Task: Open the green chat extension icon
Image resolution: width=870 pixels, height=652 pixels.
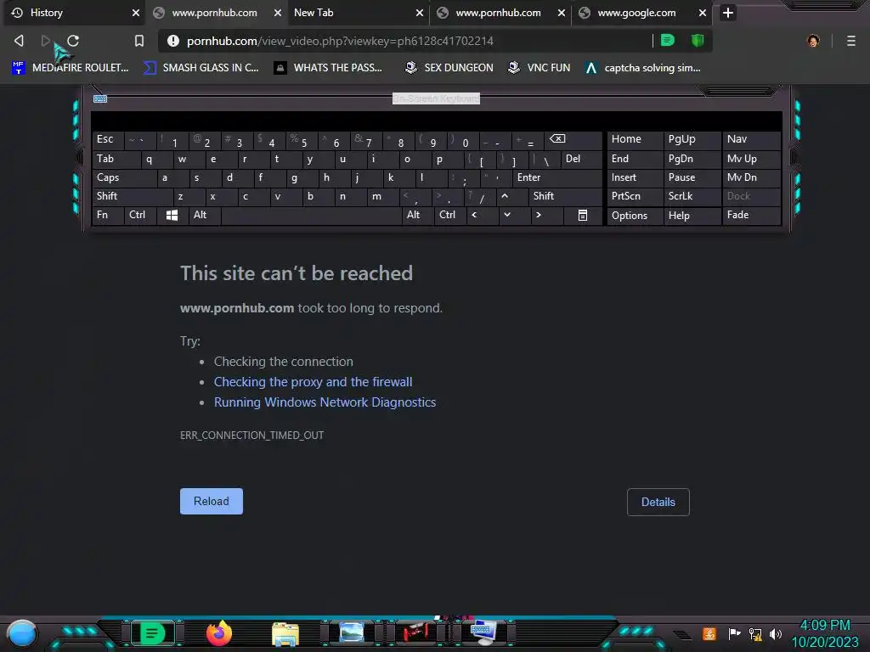Action: 668,40
